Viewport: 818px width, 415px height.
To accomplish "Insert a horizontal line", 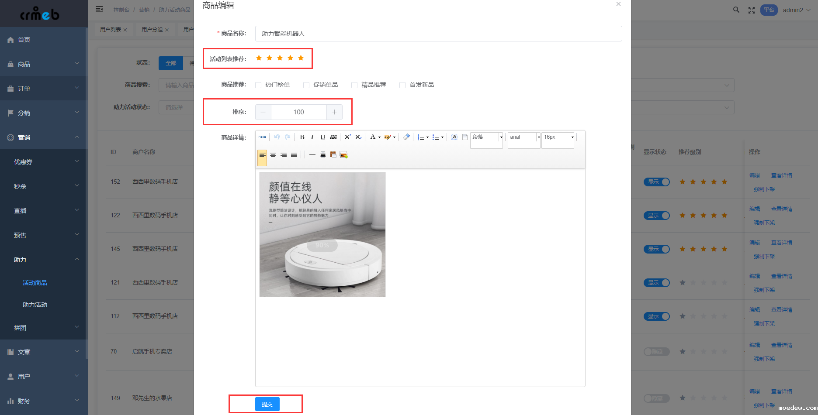I will pyautogui.click(x=312, y=154).
